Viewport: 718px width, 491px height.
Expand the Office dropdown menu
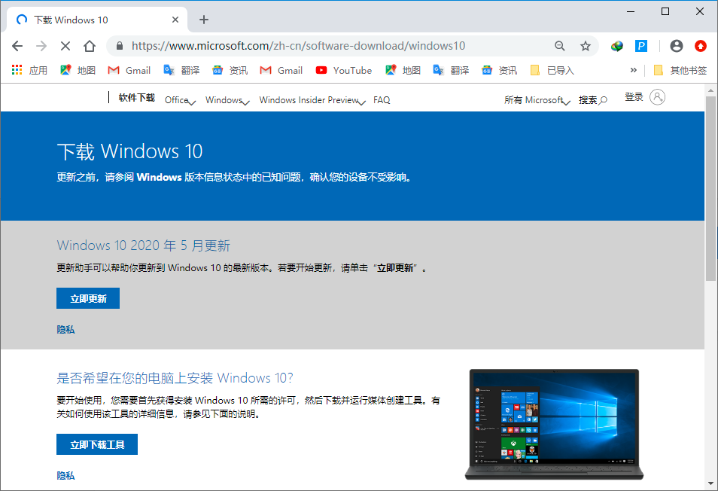[x=180, y=100]
